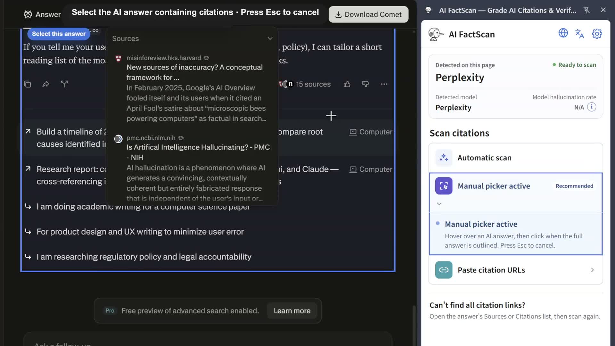Pin the AI FactScan side panel
Image resolution: width=615 pixels, height=346 pixels.
point(587,10)
